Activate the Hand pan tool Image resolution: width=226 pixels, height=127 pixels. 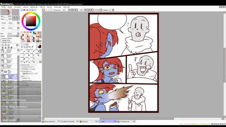pyautogui.click(x=30, y=47)
